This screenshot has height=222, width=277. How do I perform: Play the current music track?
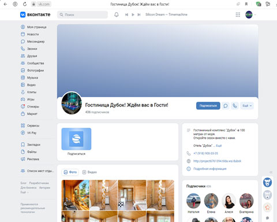(x=133, y=14)
